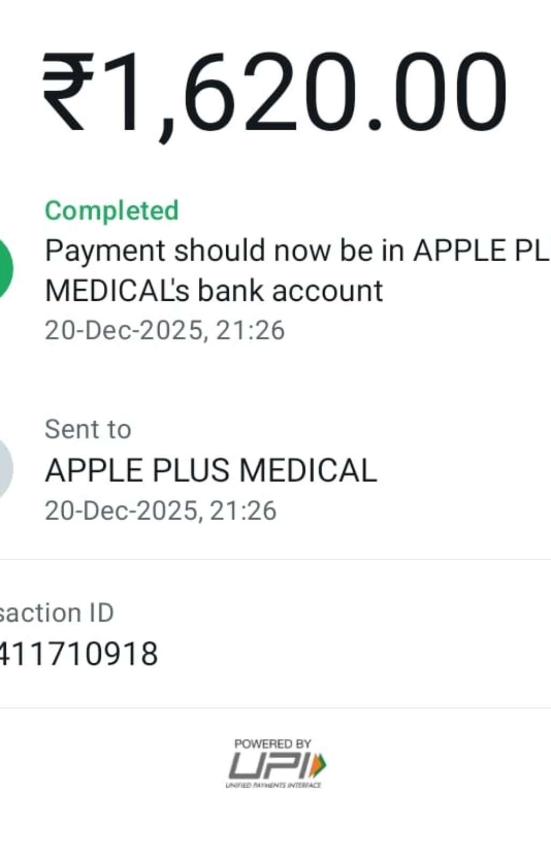Tap the timestamp under APPLE PLUS MEDICAL
Image resolution: width=551 pixels, height=858 pixels.
point(160,510)
